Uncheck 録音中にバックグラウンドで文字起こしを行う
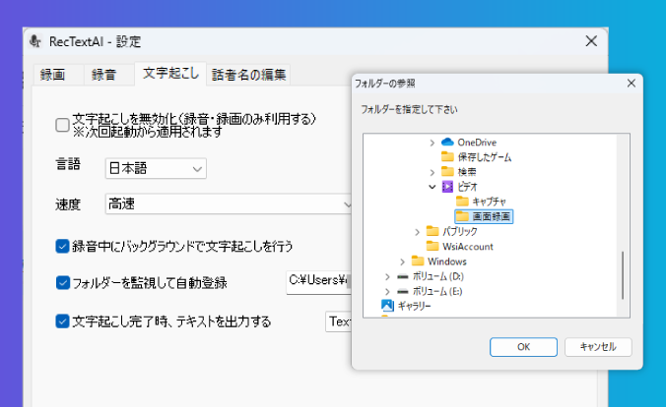This screenshot has height=407, width=666. (63, 246)
